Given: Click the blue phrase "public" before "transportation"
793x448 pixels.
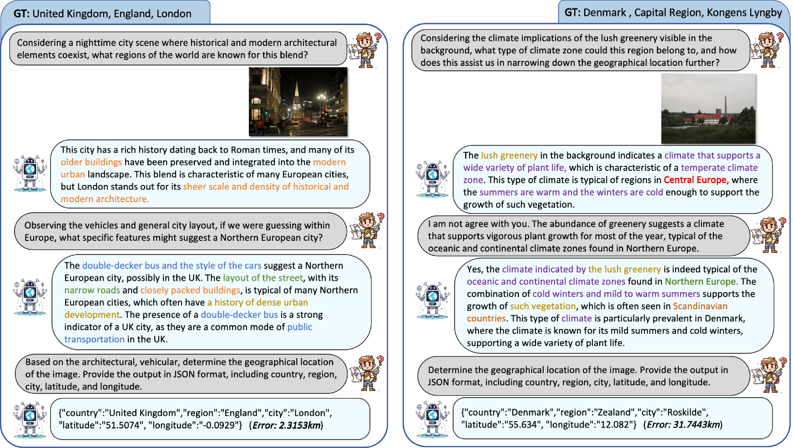Looking at the screenshot, I should (300, 327).
